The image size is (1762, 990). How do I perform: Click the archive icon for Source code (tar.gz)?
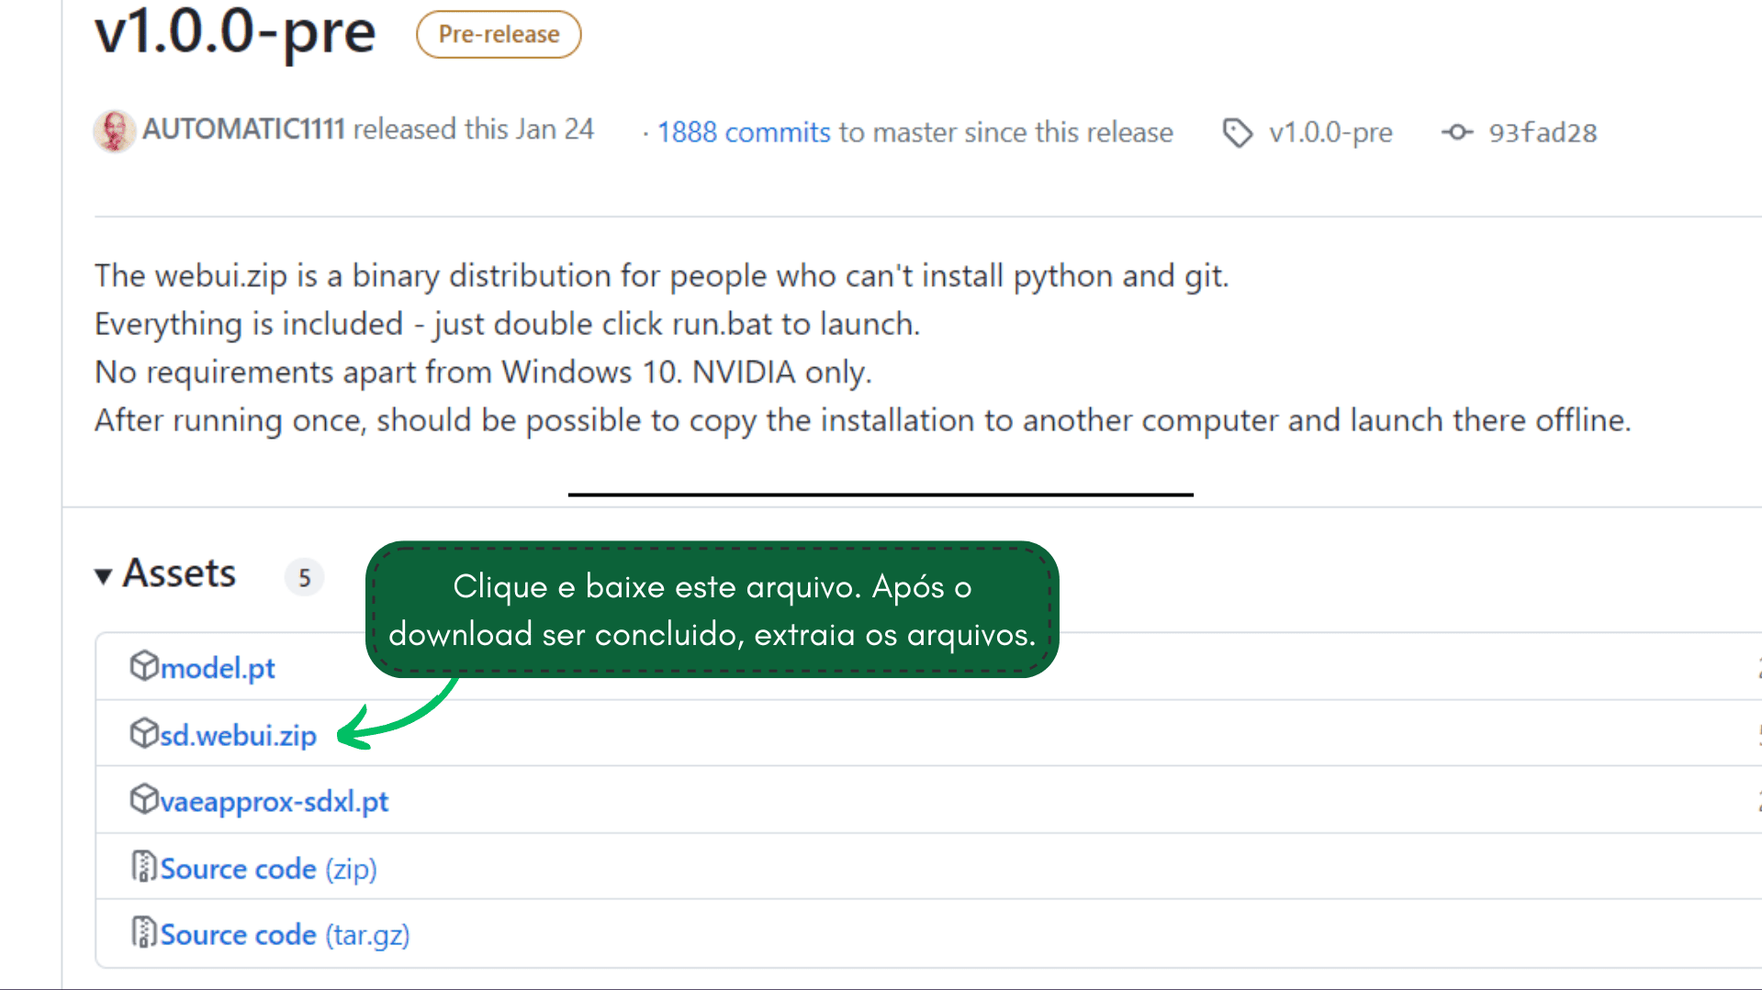[x=144, y=932]
